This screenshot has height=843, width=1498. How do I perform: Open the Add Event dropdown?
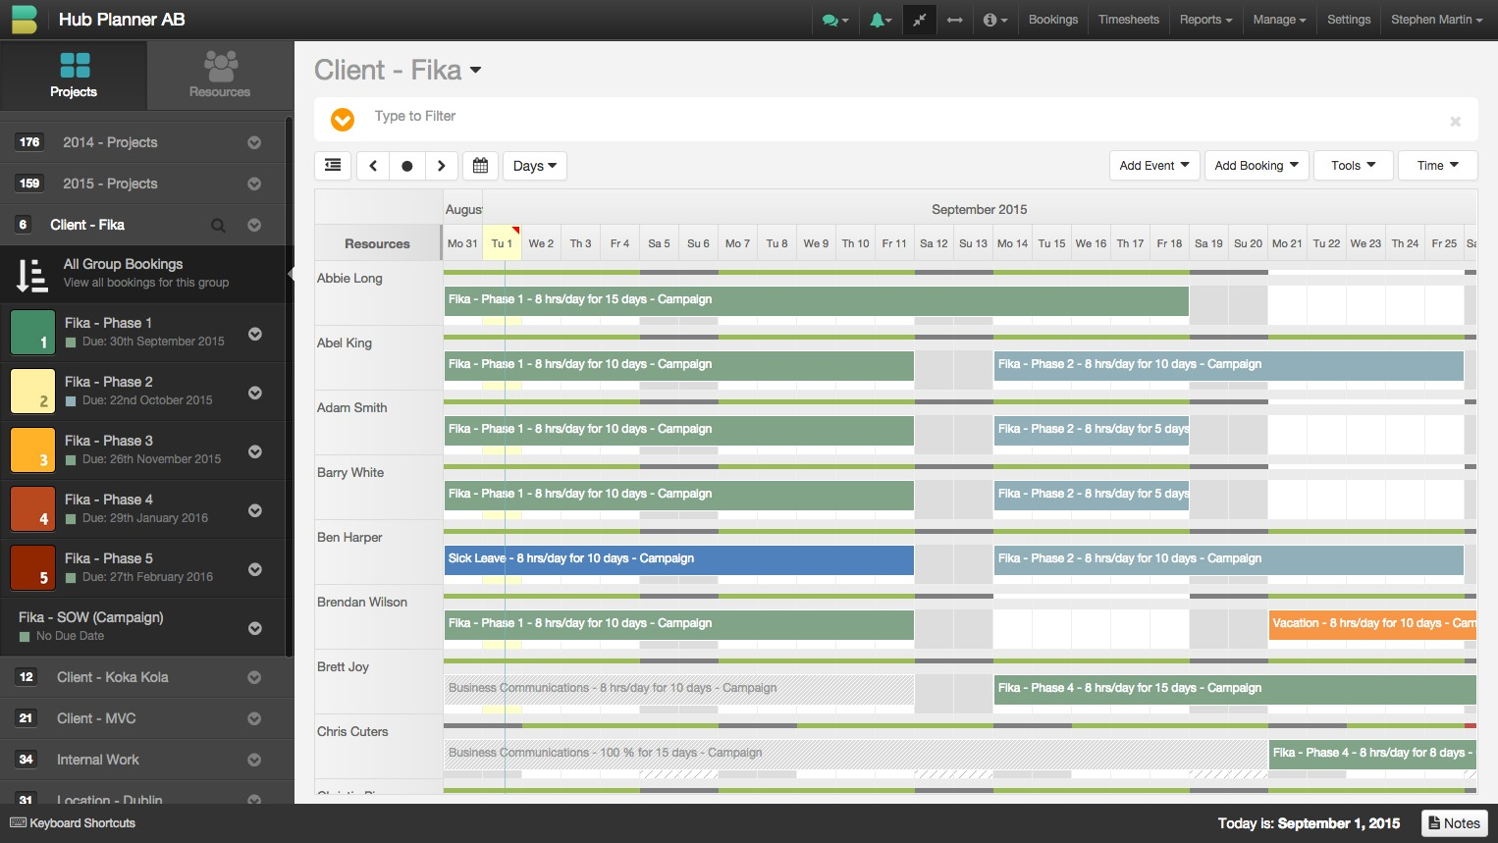click(1154, 166)
